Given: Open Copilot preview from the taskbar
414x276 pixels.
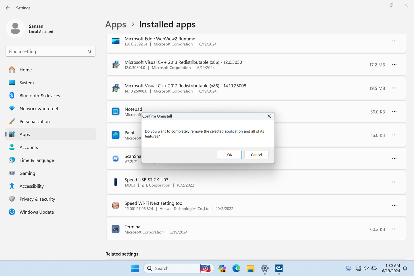Looking at the screenshot, I should pos(222,268).
